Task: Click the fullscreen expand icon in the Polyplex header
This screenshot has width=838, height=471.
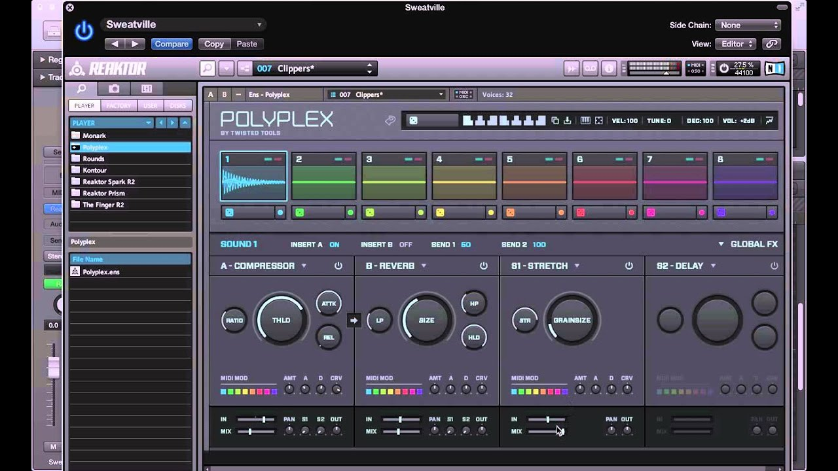Action: tap(598, 120)
